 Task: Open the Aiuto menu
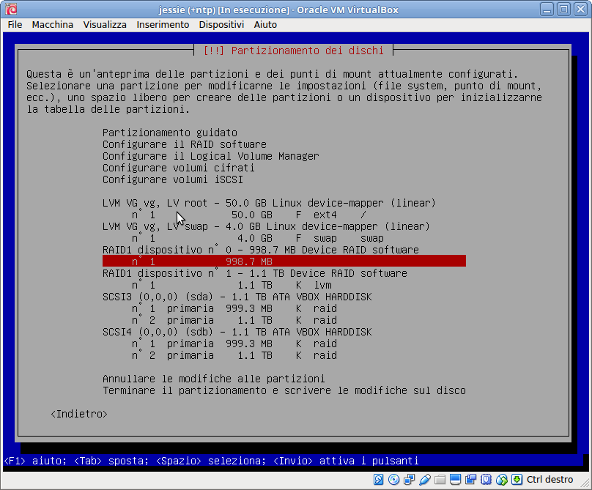tap(265, 25)
